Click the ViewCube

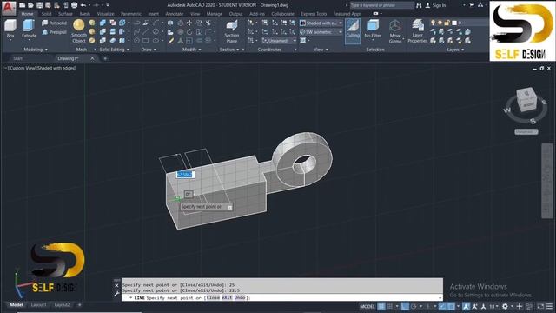526,100
